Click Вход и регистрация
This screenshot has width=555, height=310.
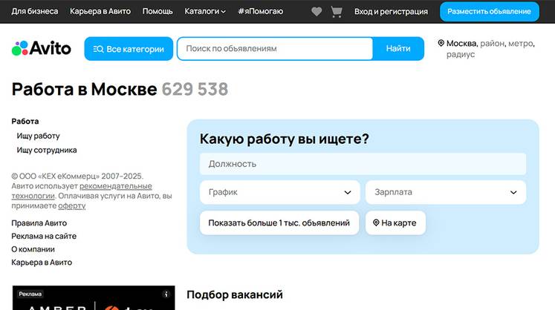391,12
